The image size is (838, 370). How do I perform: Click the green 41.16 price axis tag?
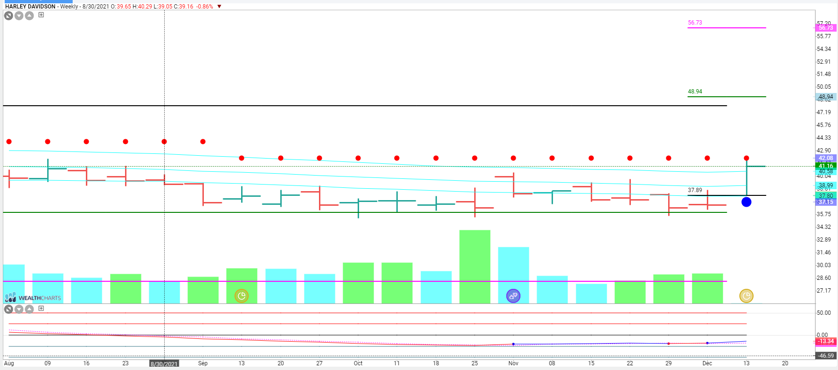826,166
